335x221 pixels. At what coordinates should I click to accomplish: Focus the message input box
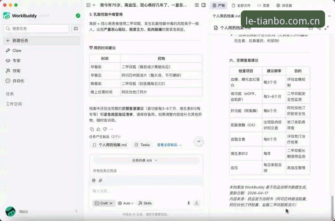[146, 191]
